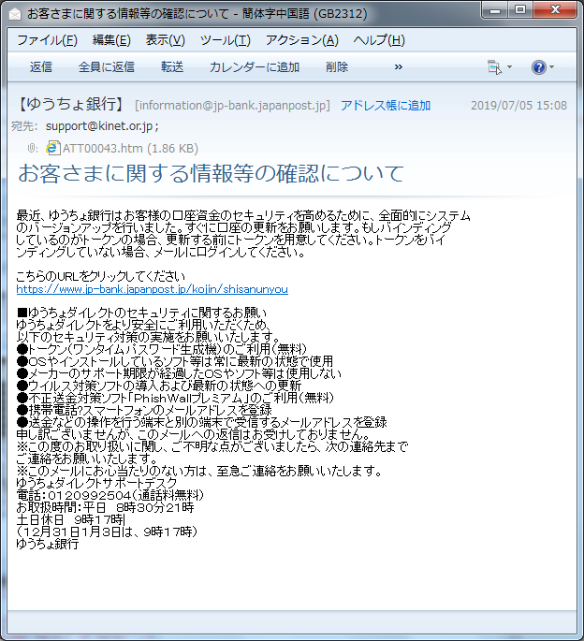Open the ヘルプ(H) menu
This screenshot has height=641, width=584.
tap(379, 40)
